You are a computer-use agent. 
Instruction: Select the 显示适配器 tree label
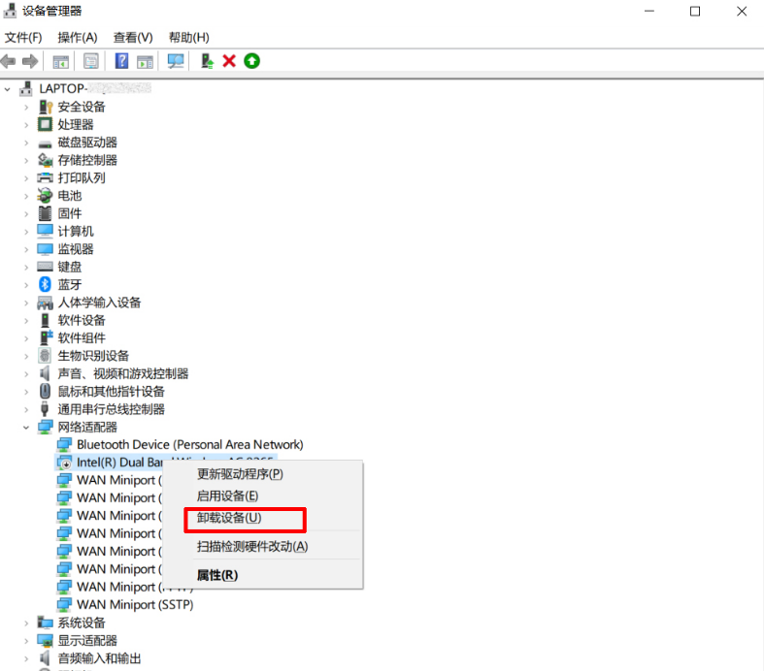click(x=87, y=640)
